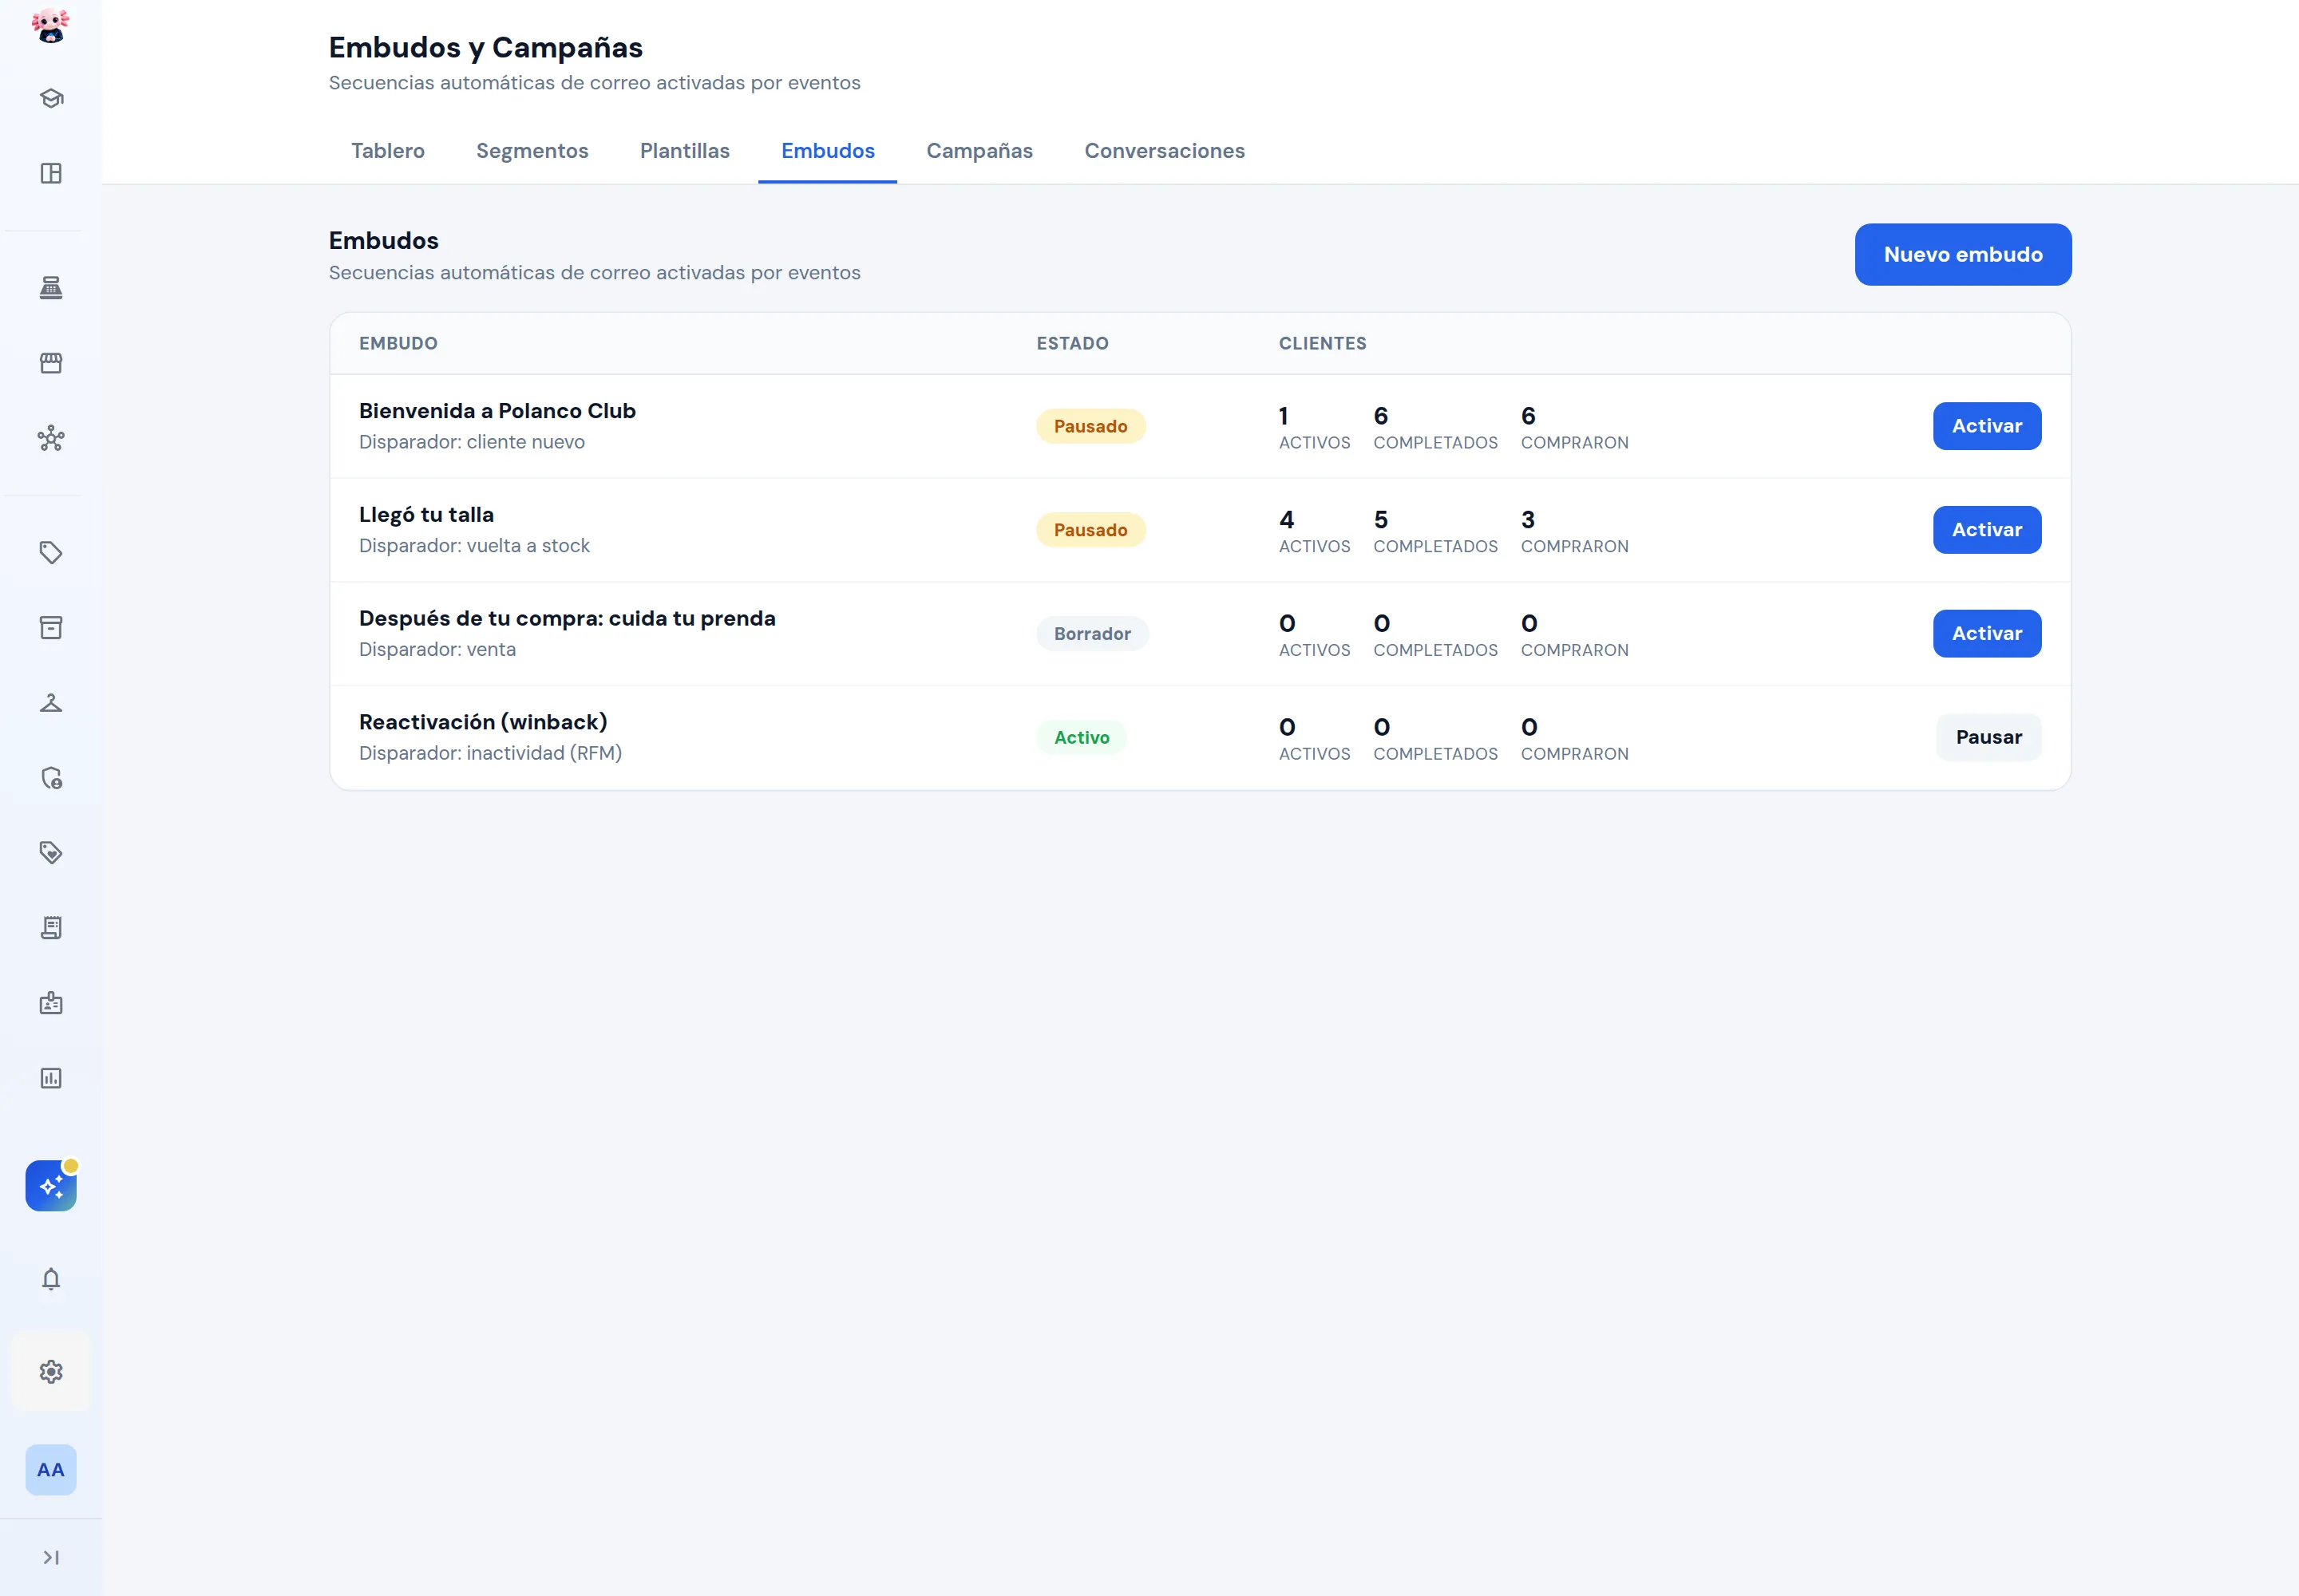Screen dimensions: 2299x1596
Task: Click the Nuevo embudo button
Action: [x=1963, y=254]
